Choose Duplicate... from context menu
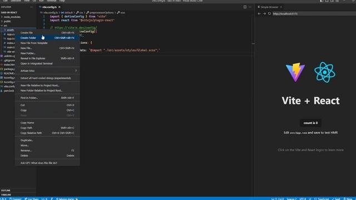The height and width of the screenshot is (200, 356). click(x=47, y=140)
